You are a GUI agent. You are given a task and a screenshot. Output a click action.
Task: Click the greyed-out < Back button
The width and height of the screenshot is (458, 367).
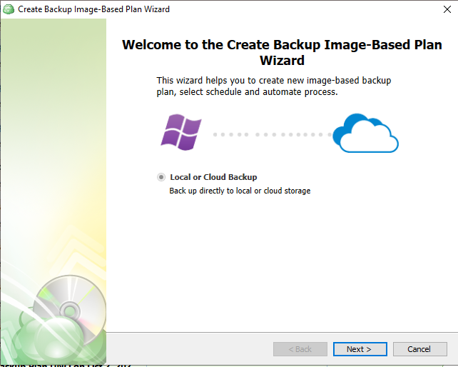(300, 349)
